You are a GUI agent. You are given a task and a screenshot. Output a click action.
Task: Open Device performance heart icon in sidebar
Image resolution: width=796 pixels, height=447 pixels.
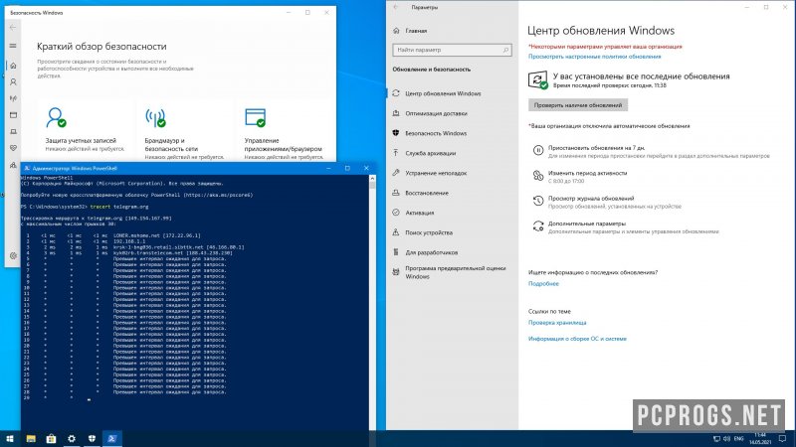pos(13,148)
